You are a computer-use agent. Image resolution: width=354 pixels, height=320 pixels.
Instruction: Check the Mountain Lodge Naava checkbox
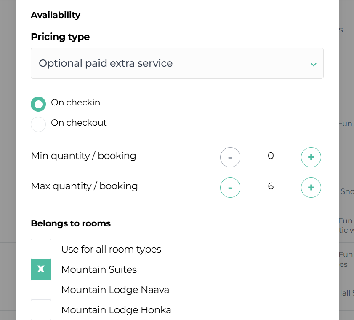[41, 290]
